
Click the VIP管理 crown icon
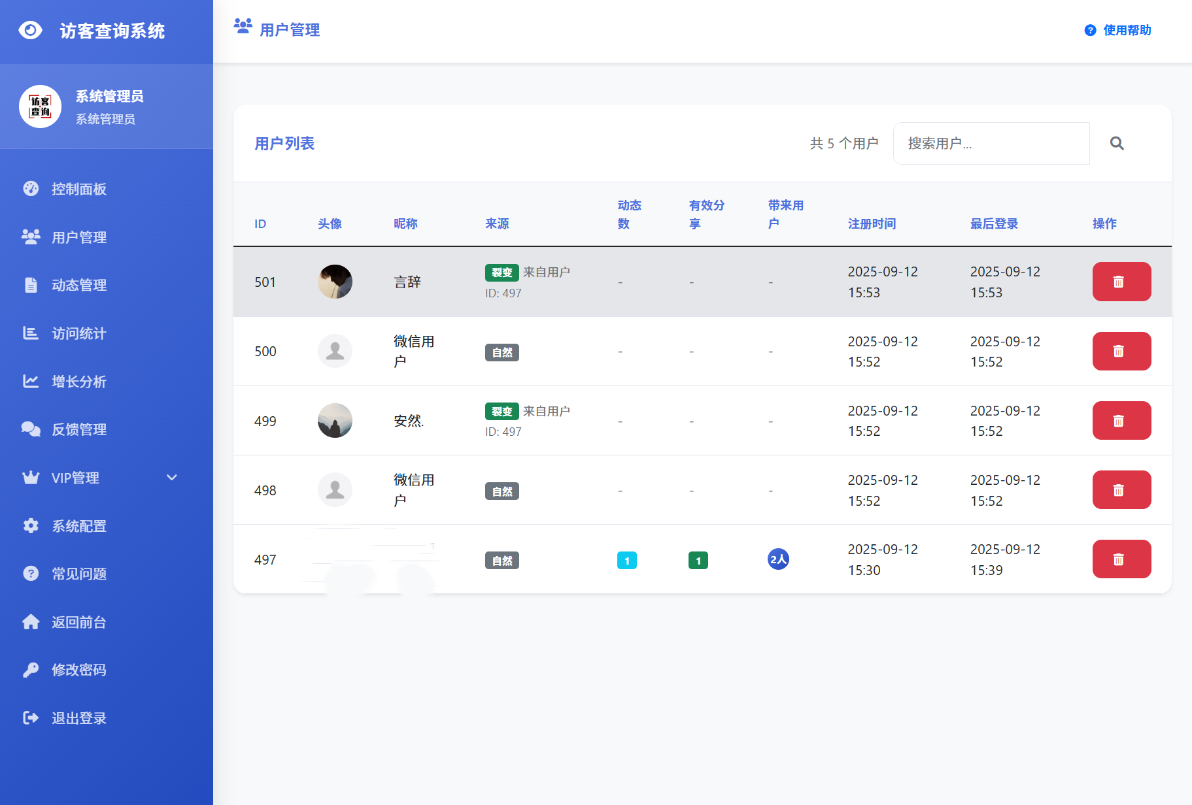(31, 478)
